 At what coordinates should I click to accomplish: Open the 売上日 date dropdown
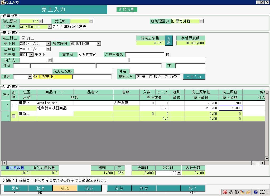click(x=49, y=43)
